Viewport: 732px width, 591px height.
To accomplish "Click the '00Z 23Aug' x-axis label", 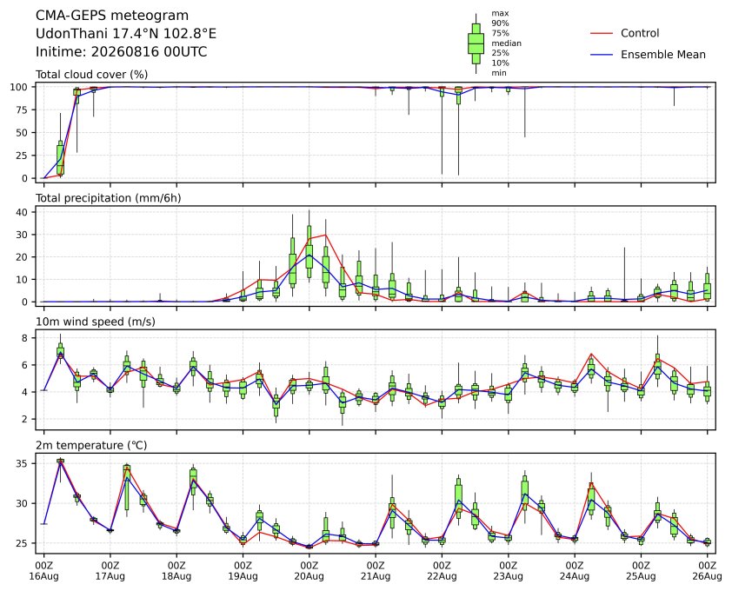I will (508, 571).
